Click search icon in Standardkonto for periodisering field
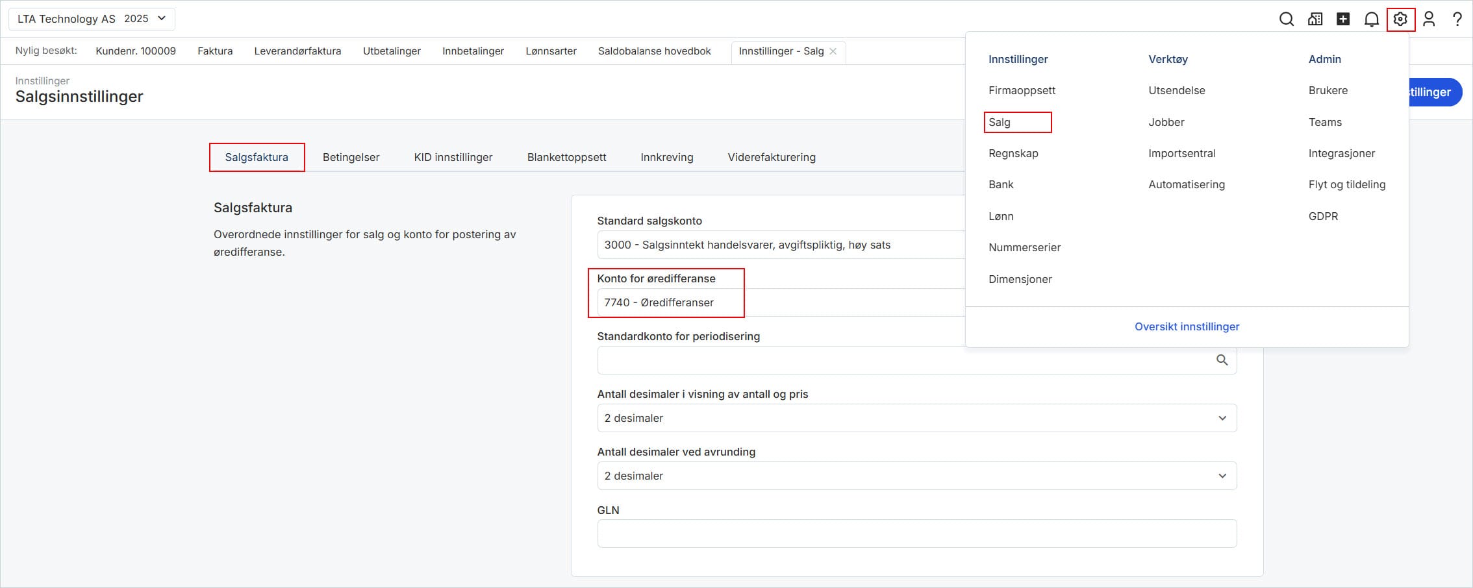The height and width of the screenshot is (588, 1473). tap(1222, 360)
